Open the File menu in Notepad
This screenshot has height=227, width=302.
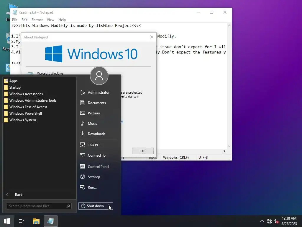coord(15,20)
